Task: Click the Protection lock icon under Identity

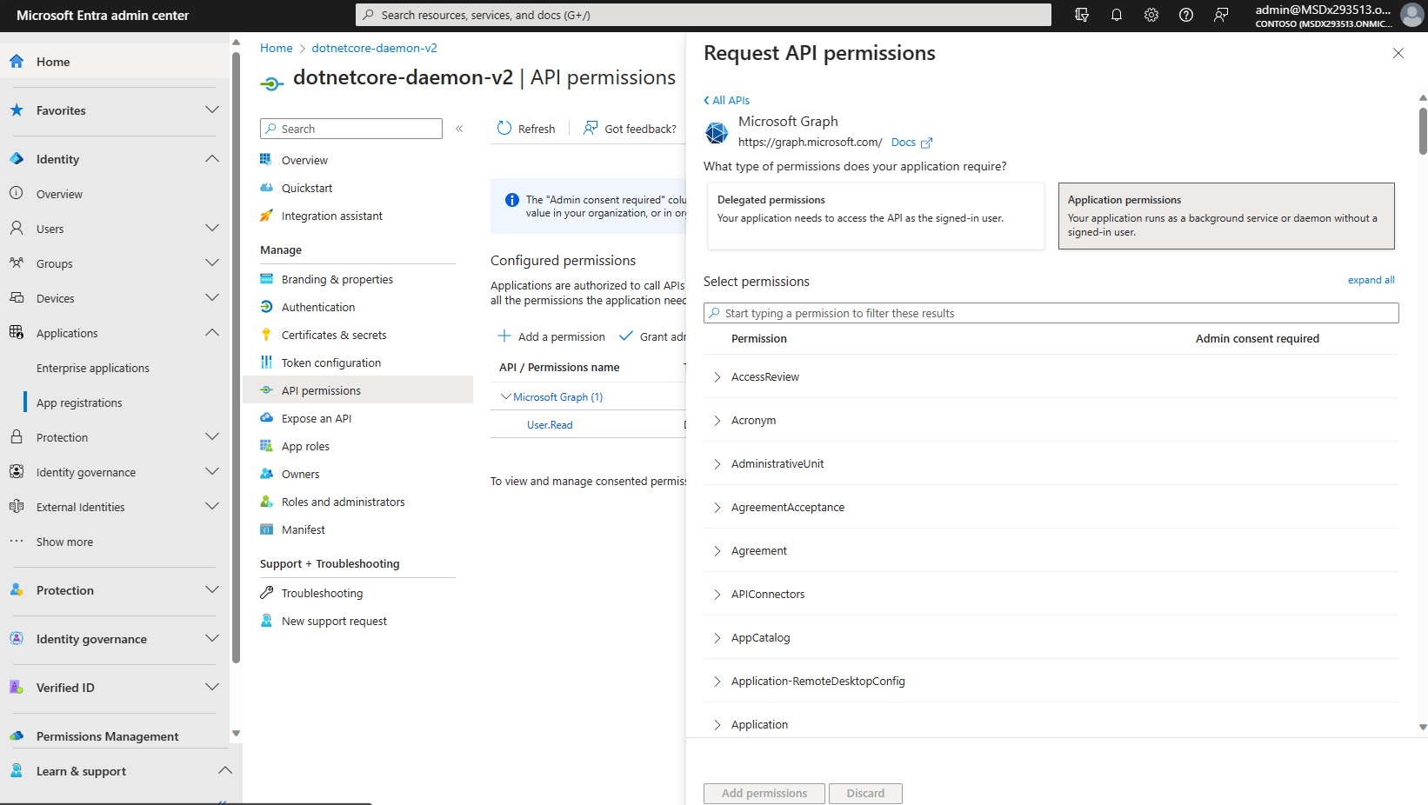Action: coord(17,437)
